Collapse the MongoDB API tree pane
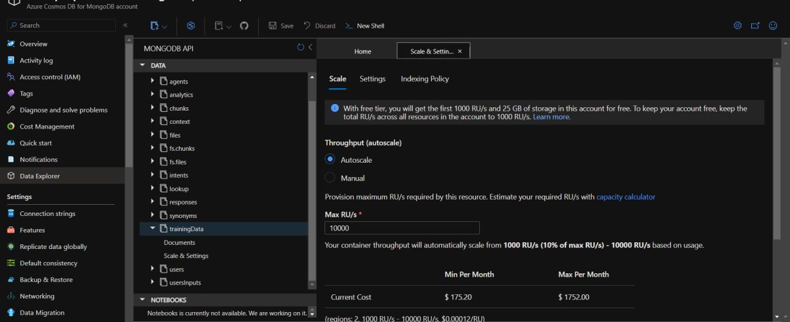Screen dimensions: 790x322 coord(310,47)
